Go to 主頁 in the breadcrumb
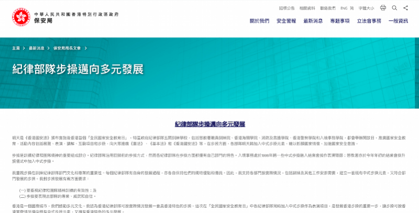This screenshot has width=419, height=213. [16, 48]
